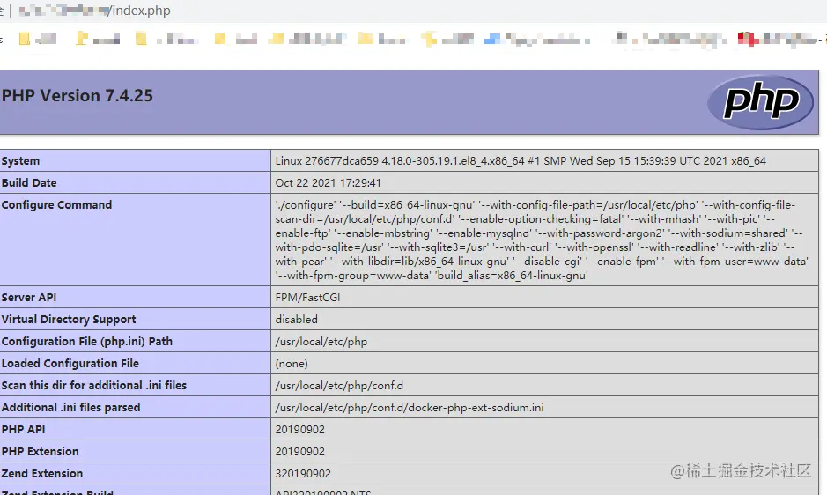Select the '/usr/local/etc/php/conf.d' value
827x495 pixels.
(x=339, y=386)
